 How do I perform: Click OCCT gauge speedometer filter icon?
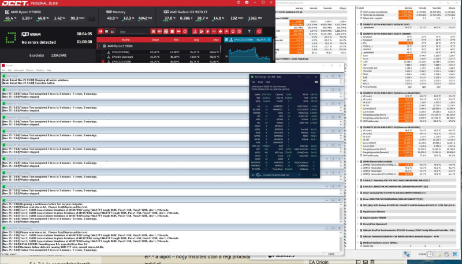coord(226,32)
